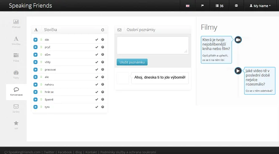Select the Jaké video tě rozesmálo card
This screenshot has width=279, height=154.
pyautogui.click(x=260, y=81)
